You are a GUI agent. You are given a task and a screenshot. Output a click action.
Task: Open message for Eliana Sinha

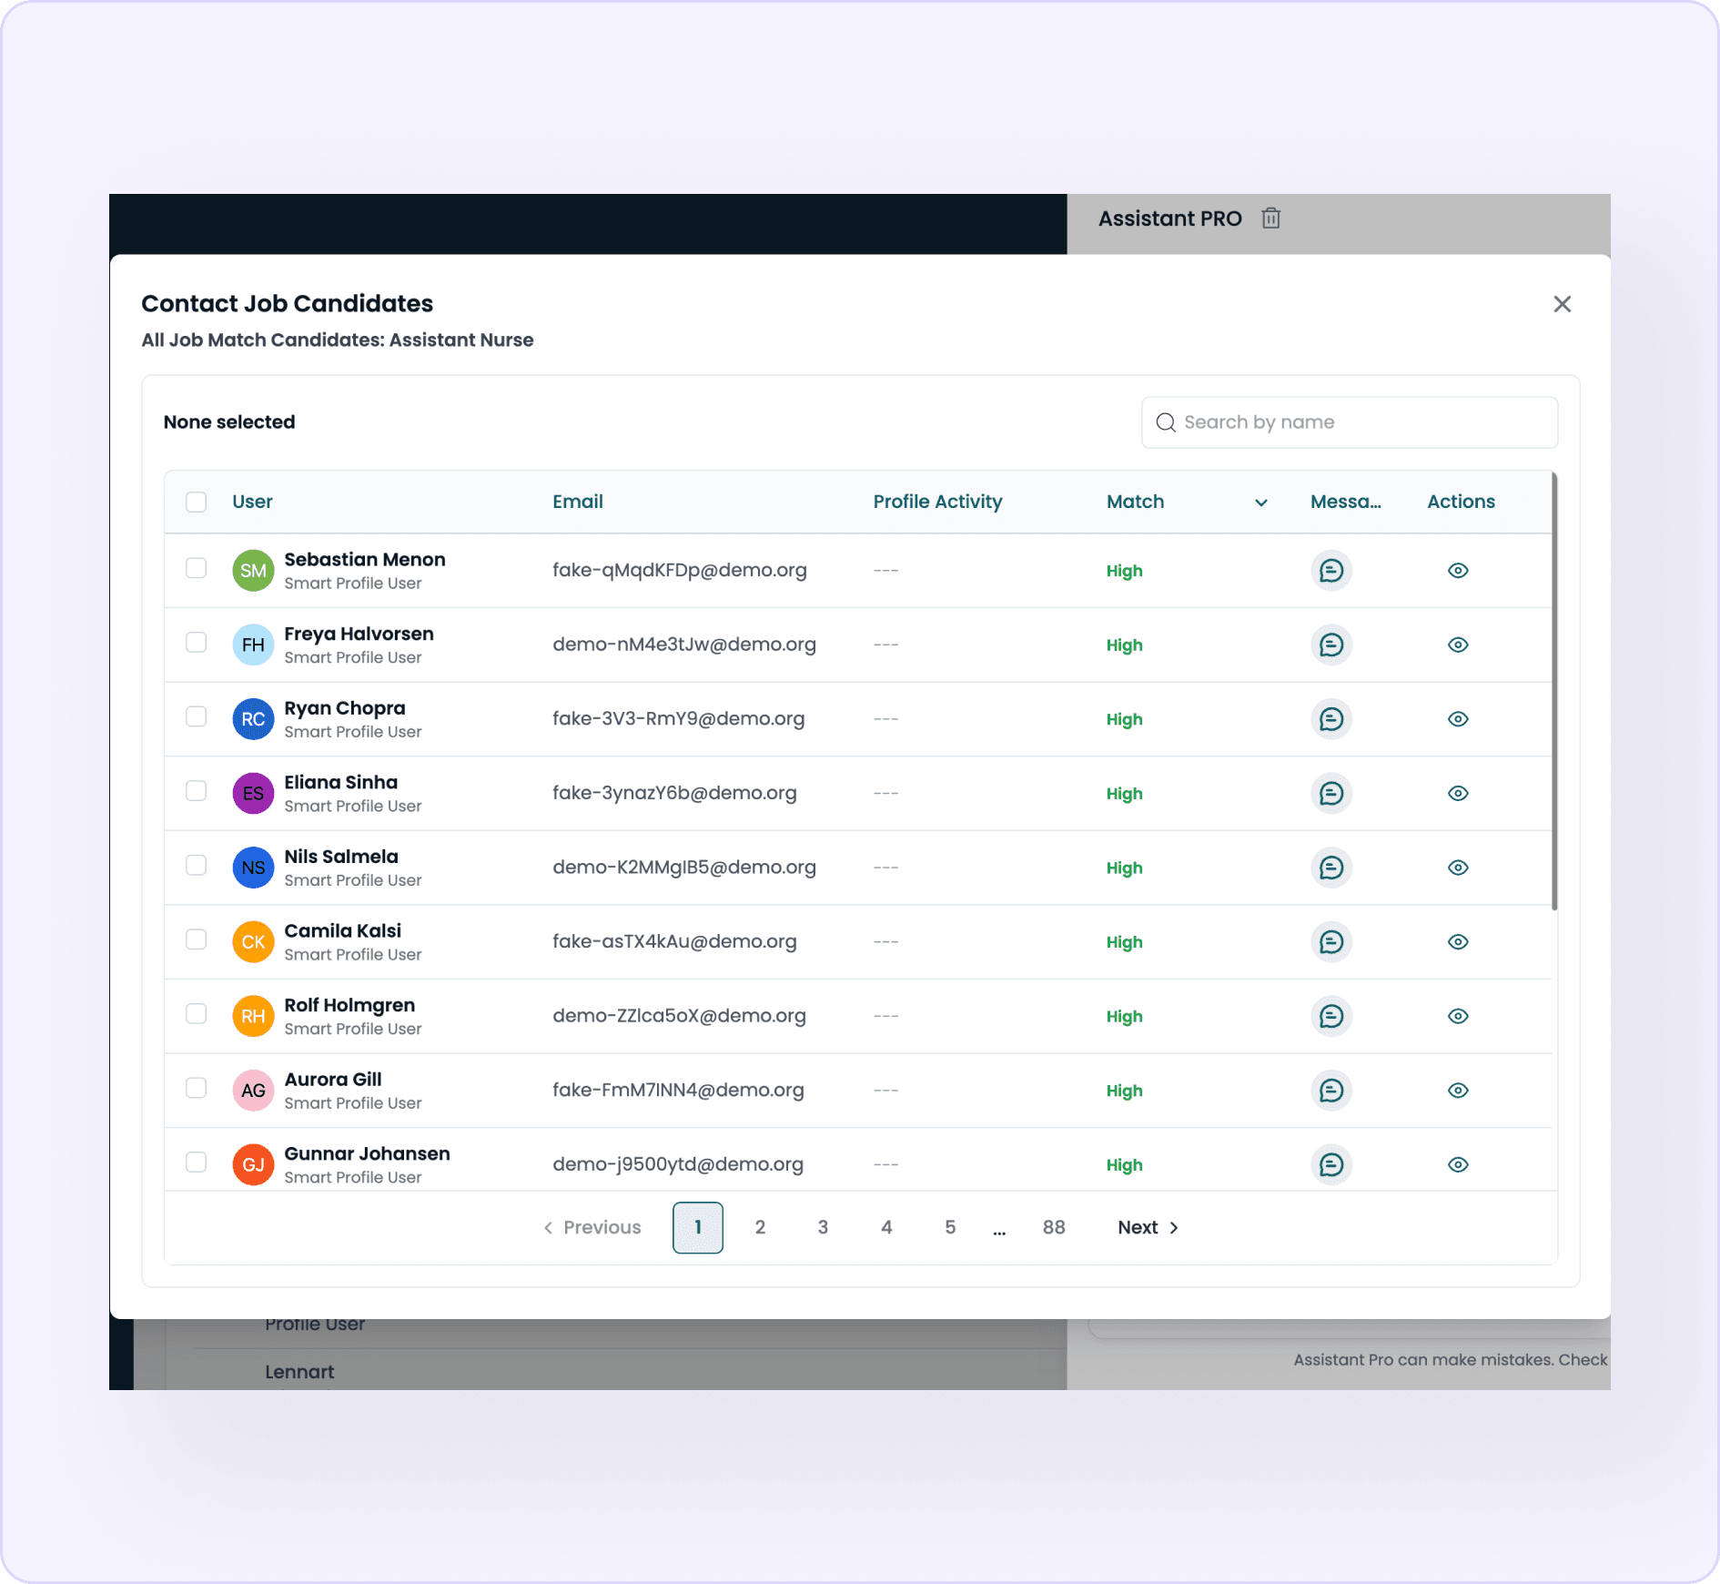click(x=1331, y=793)
